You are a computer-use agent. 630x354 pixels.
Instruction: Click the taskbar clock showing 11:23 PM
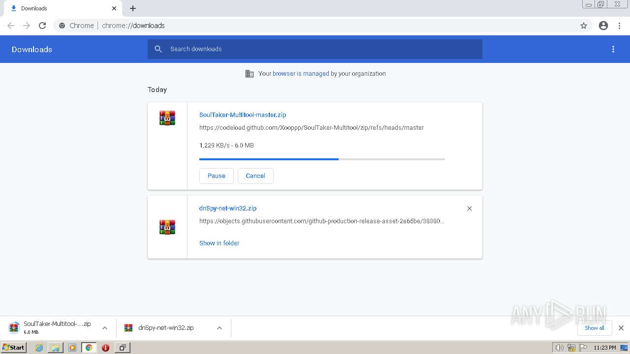coord(604,348)
